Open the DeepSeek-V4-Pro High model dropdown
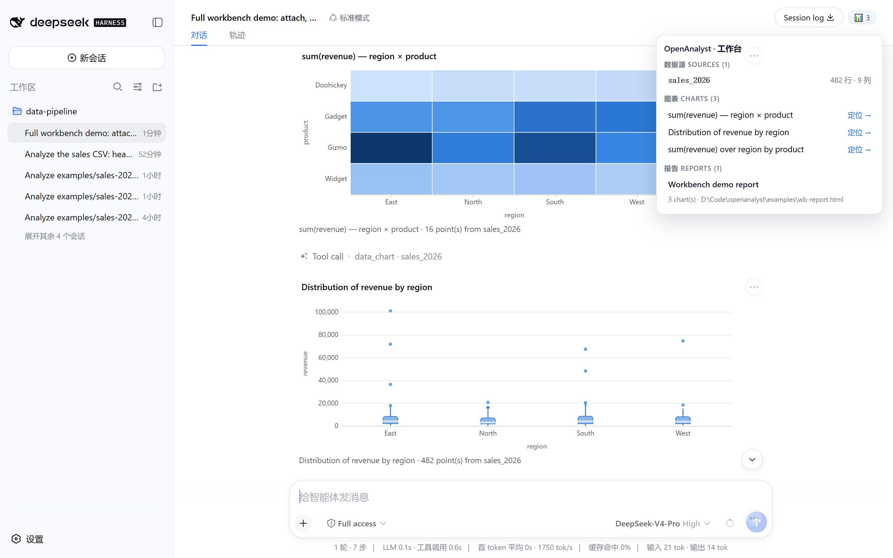The width and height of the screenshot is (893, 558). pyautogui.click(x=662, y=523)
